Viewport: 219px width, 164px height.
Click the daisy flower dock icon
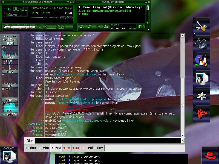pyautogui.click(x=201, y=95)
